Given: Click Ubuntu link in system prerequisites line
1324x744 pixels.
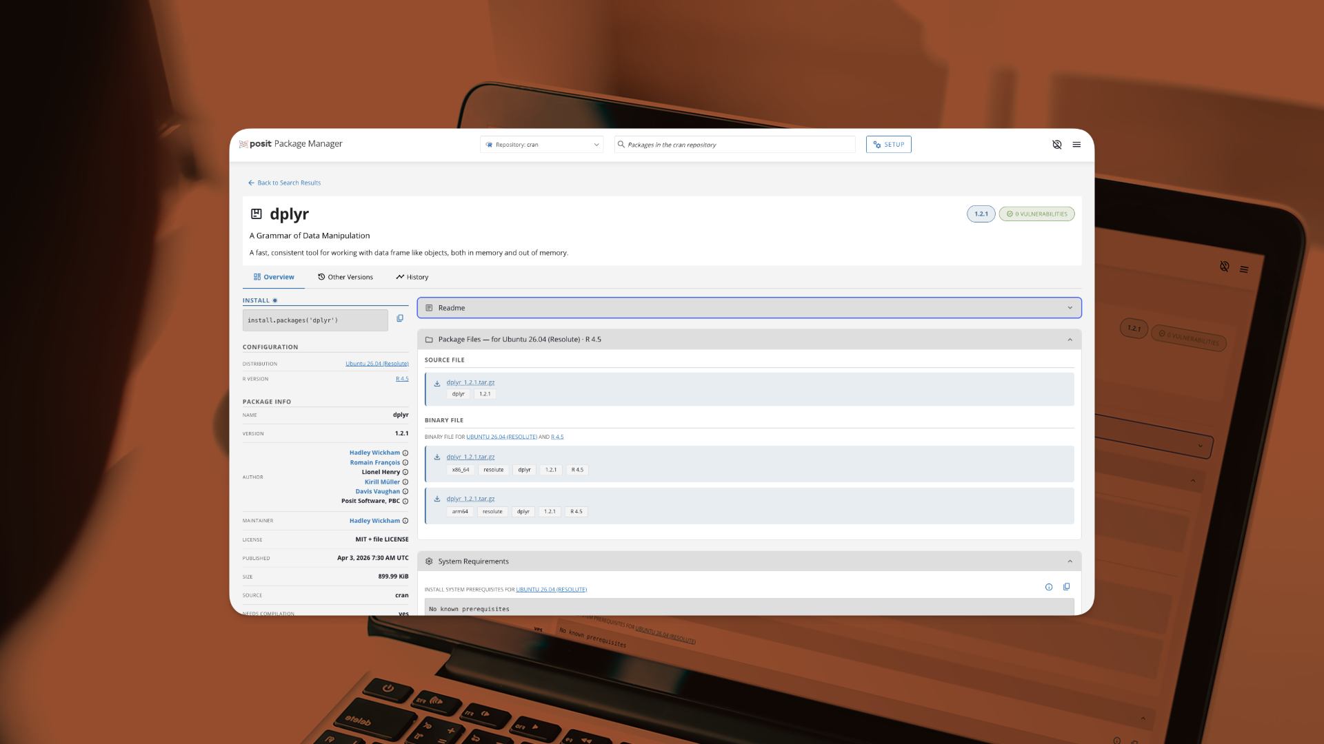Looking at the screenshot, I should click(552, 590).
